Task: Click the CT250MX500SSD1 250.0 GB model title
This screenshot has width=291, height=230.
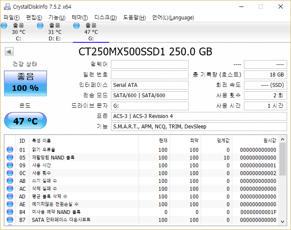Action: (x=145, y=51)
